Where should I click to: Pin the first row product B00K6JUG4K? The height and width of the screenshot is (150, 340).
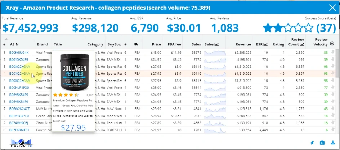(332, 52)
